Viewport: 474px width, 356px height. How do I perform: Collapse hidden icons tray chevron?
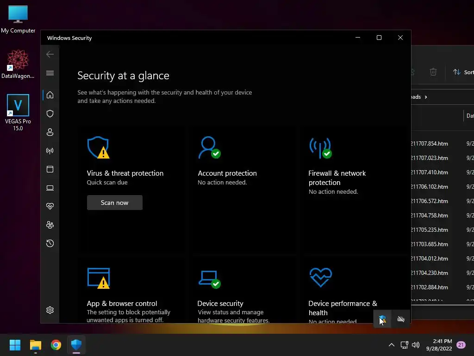tap(391, 345)
